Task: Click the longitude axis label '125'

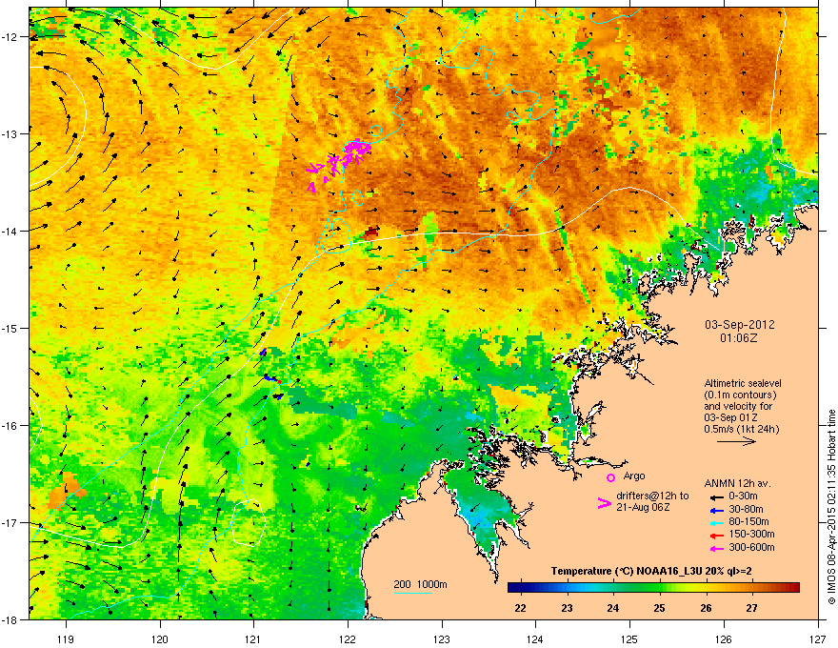Action: [629, 639]
